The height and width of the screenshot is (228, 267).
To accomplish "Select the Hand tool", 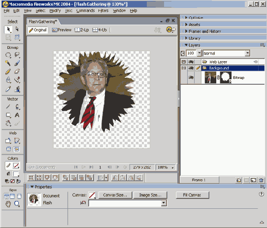I will click(x=8, y=204).
